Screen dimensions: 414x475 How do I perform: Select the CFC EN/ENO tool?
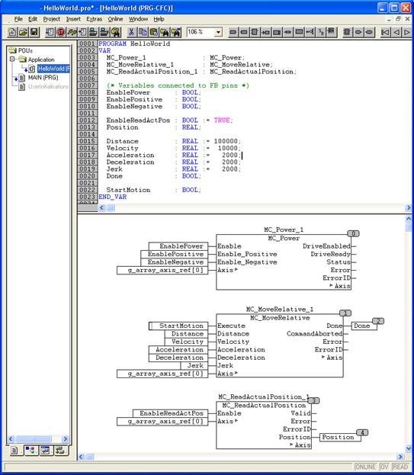pos(332,32)
